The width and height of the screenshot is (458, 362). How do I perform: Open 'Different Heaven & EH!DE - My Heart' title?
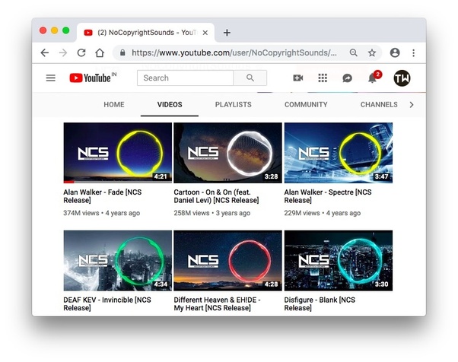click(x=217, y=304)
